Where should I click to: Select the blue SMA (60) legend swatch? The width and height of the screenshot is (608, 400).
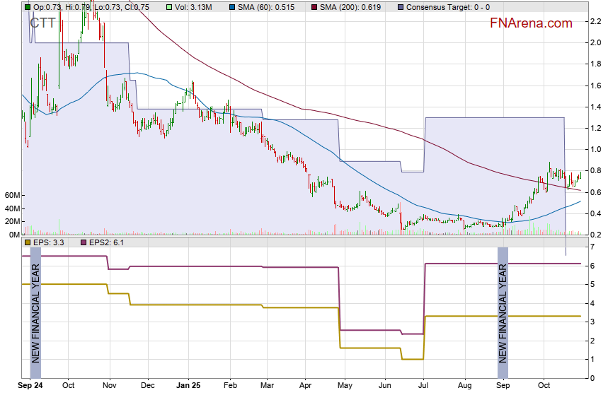coord(233,7)
